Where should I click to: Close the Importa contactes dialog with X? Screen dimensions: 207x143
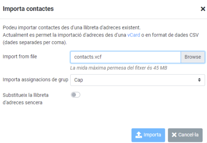[203, 9]
